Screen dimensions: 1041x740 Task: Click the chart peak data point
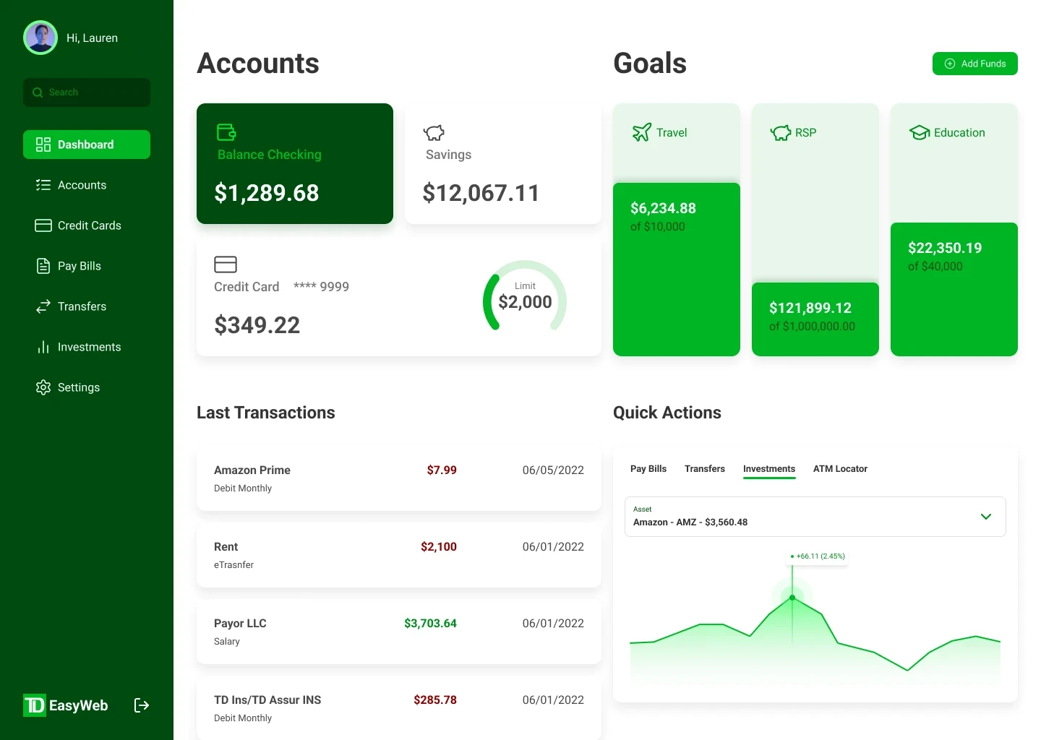792,598
